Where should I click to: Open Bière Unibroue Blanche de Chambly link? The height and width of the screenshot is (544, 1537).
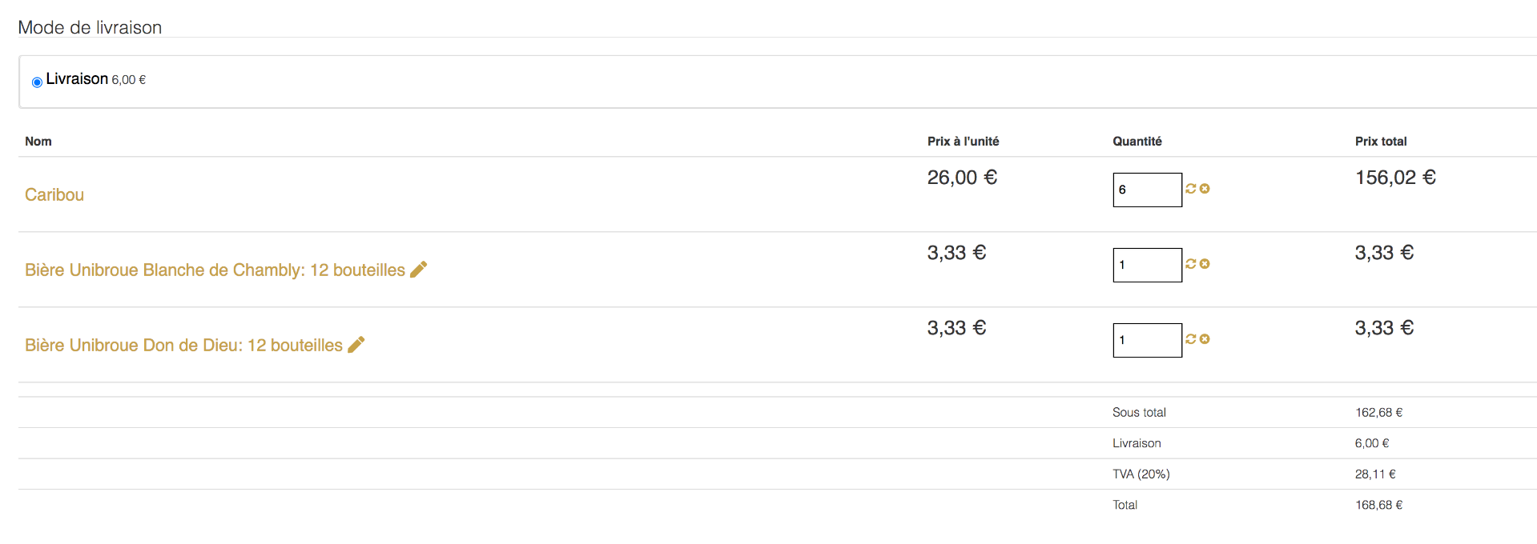215,270
